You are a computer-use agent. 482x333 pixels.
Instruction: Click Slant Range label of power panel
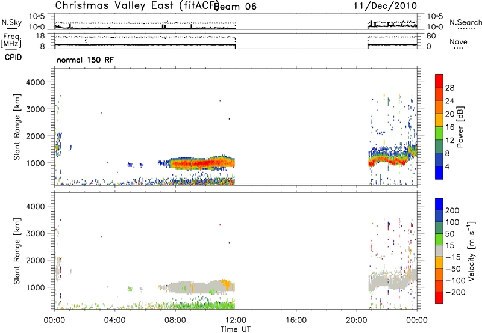pyautogui.click(x=17, y=127)
